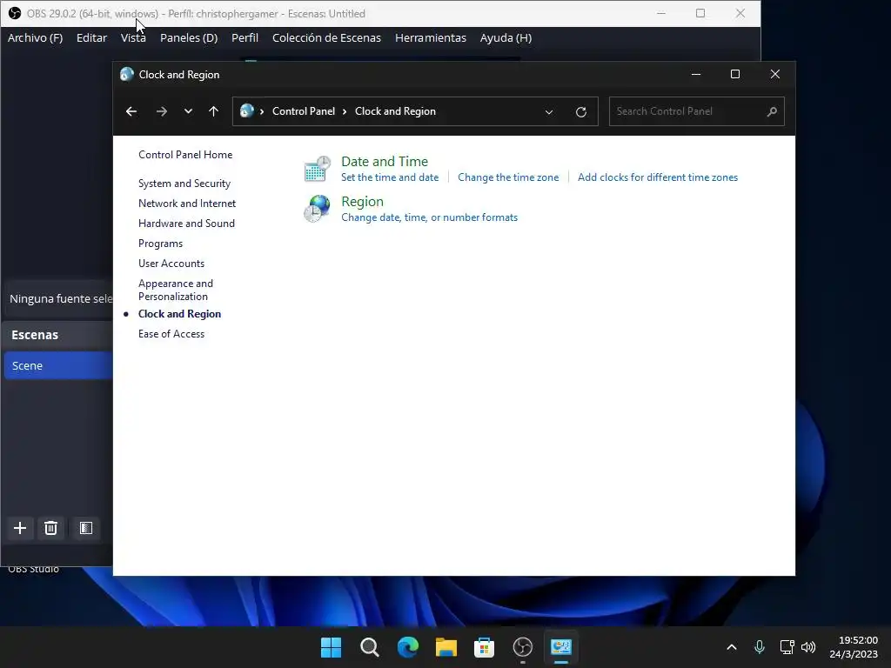
Task: Expand the breadcrumb chevron after Control Panel
Action: pos(345,112)
